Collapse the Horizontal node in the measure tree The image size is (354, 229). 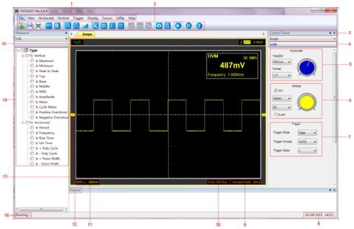point(23,122)
